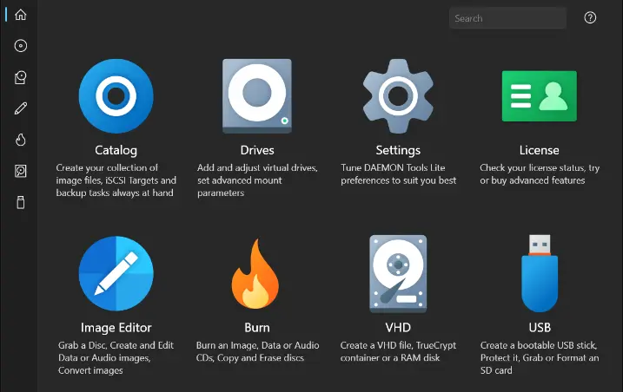Click the large Settings gear icon
The image size is (623, 392).
pos(398,96)
